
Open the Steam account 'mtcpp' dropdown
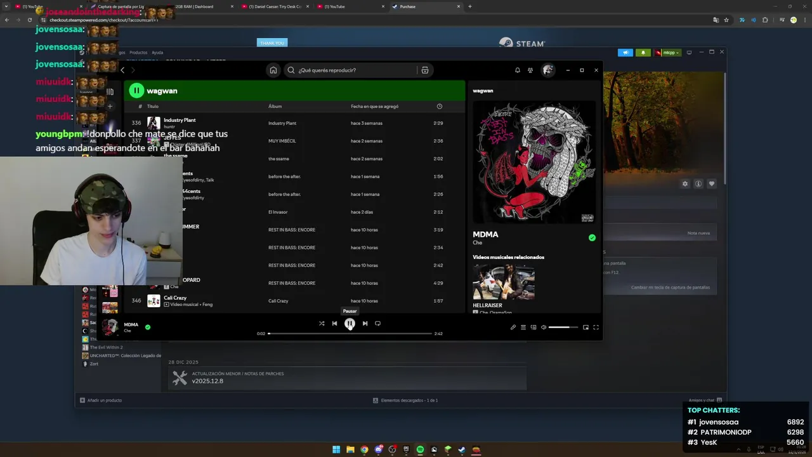tap(668, 53)
